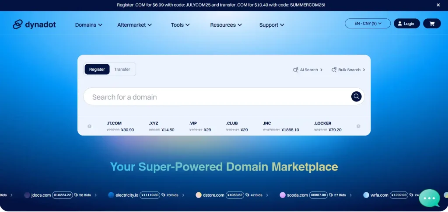This screenshot has width=448, height=212.
Task: Show previous TLD prices with left arrow
Action: (89, 126)
